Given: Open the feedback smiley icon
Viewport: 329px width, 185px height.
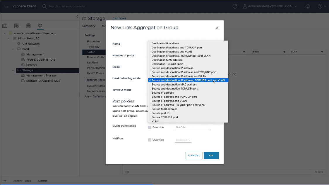Looking at the screenshot, I should [x=307, y=6].
